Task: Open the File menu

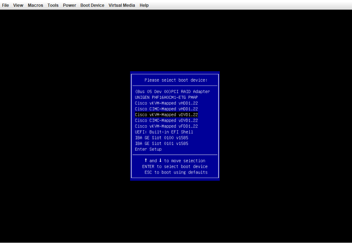Action: 5,5
